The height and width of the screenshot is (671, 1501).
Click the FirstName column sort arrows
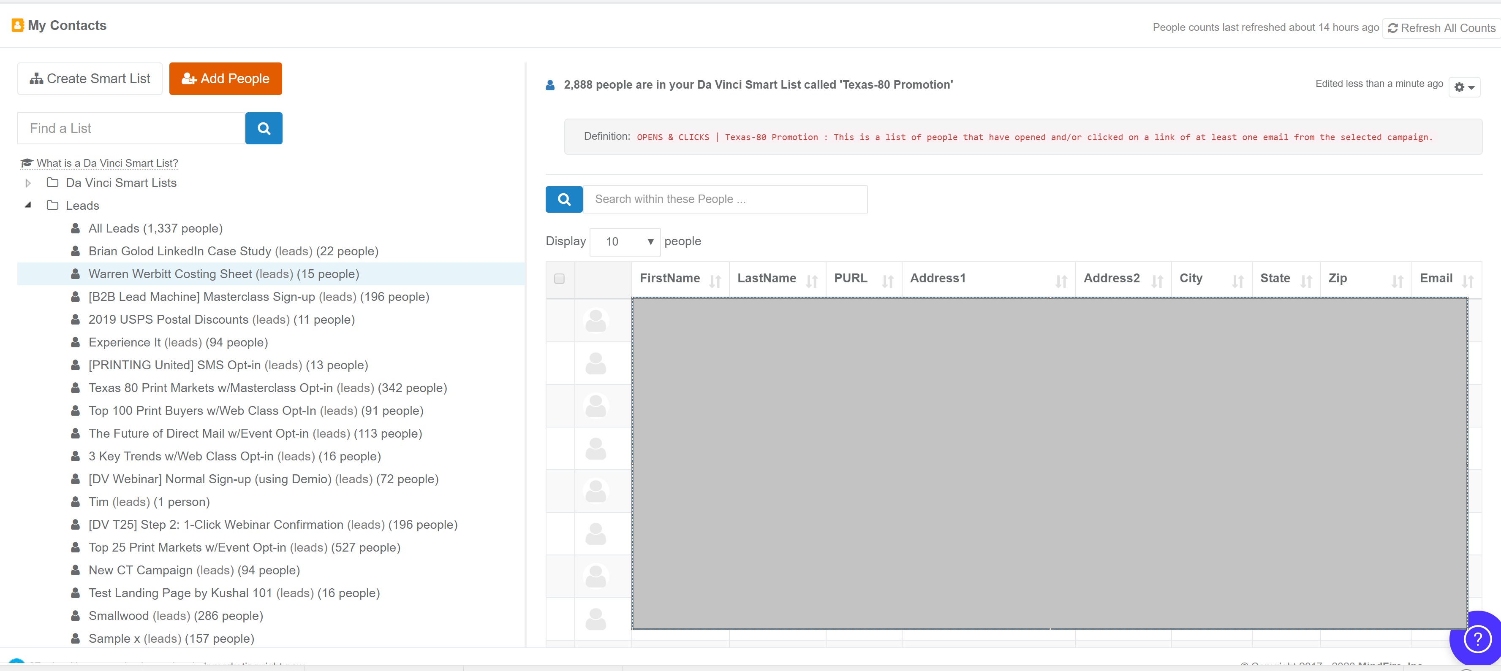715,281
